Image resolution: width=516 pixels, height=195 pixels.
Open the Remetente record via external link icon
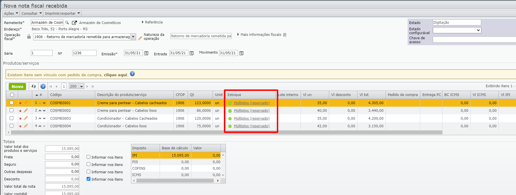tap(74, 23)
